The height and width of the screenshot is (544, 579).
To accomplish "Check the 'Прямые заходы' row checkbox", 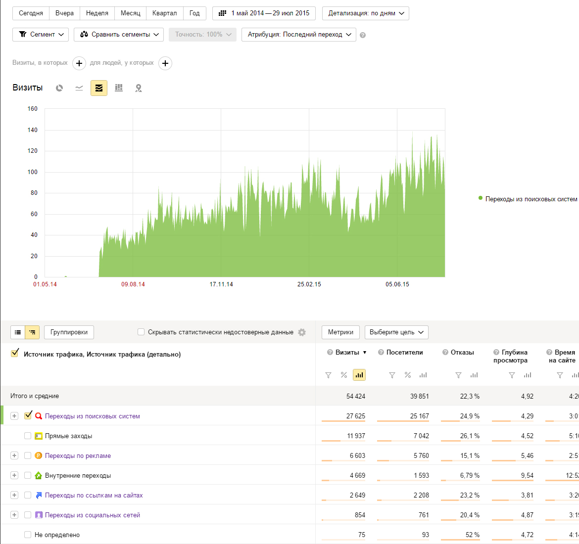I will point(28,436).
